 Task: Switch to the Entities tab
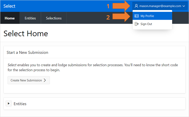tap(30, 18)
